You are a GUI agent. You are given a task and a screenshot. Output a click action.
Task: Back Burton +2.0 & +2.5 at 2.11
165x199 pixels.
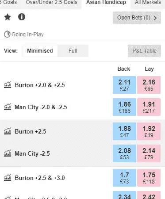point(124,85)
